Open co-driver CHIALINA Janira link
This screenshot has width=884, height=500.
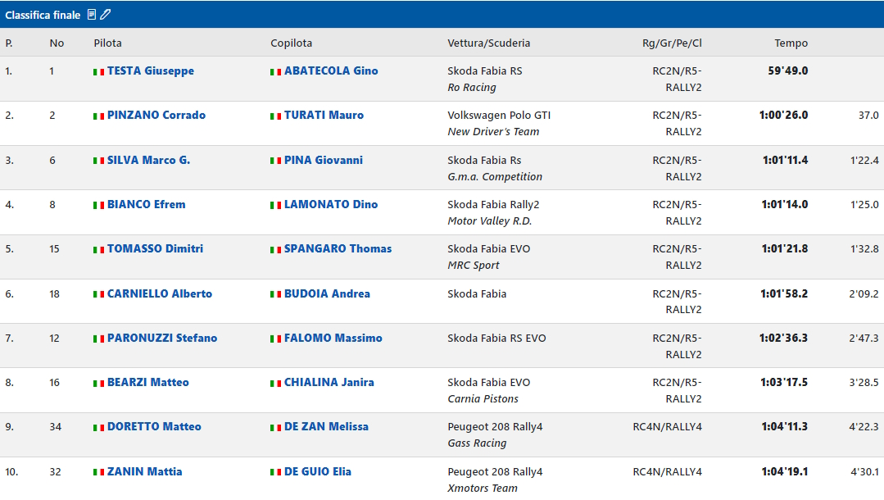[x=329, y=382]
